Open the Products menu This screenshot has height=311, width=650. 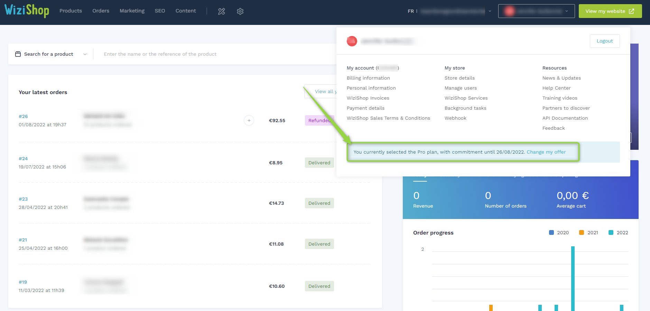[x=71, y=11]
